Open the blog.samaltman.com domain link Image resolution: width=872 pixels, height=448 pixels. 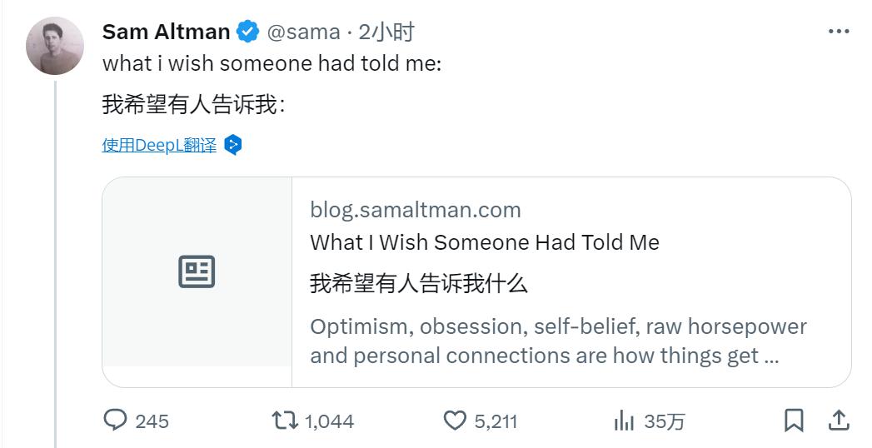(x=415, y=210)
